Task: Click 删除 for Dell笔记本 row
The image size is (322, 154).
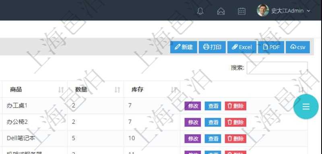Action: (235, 139)
